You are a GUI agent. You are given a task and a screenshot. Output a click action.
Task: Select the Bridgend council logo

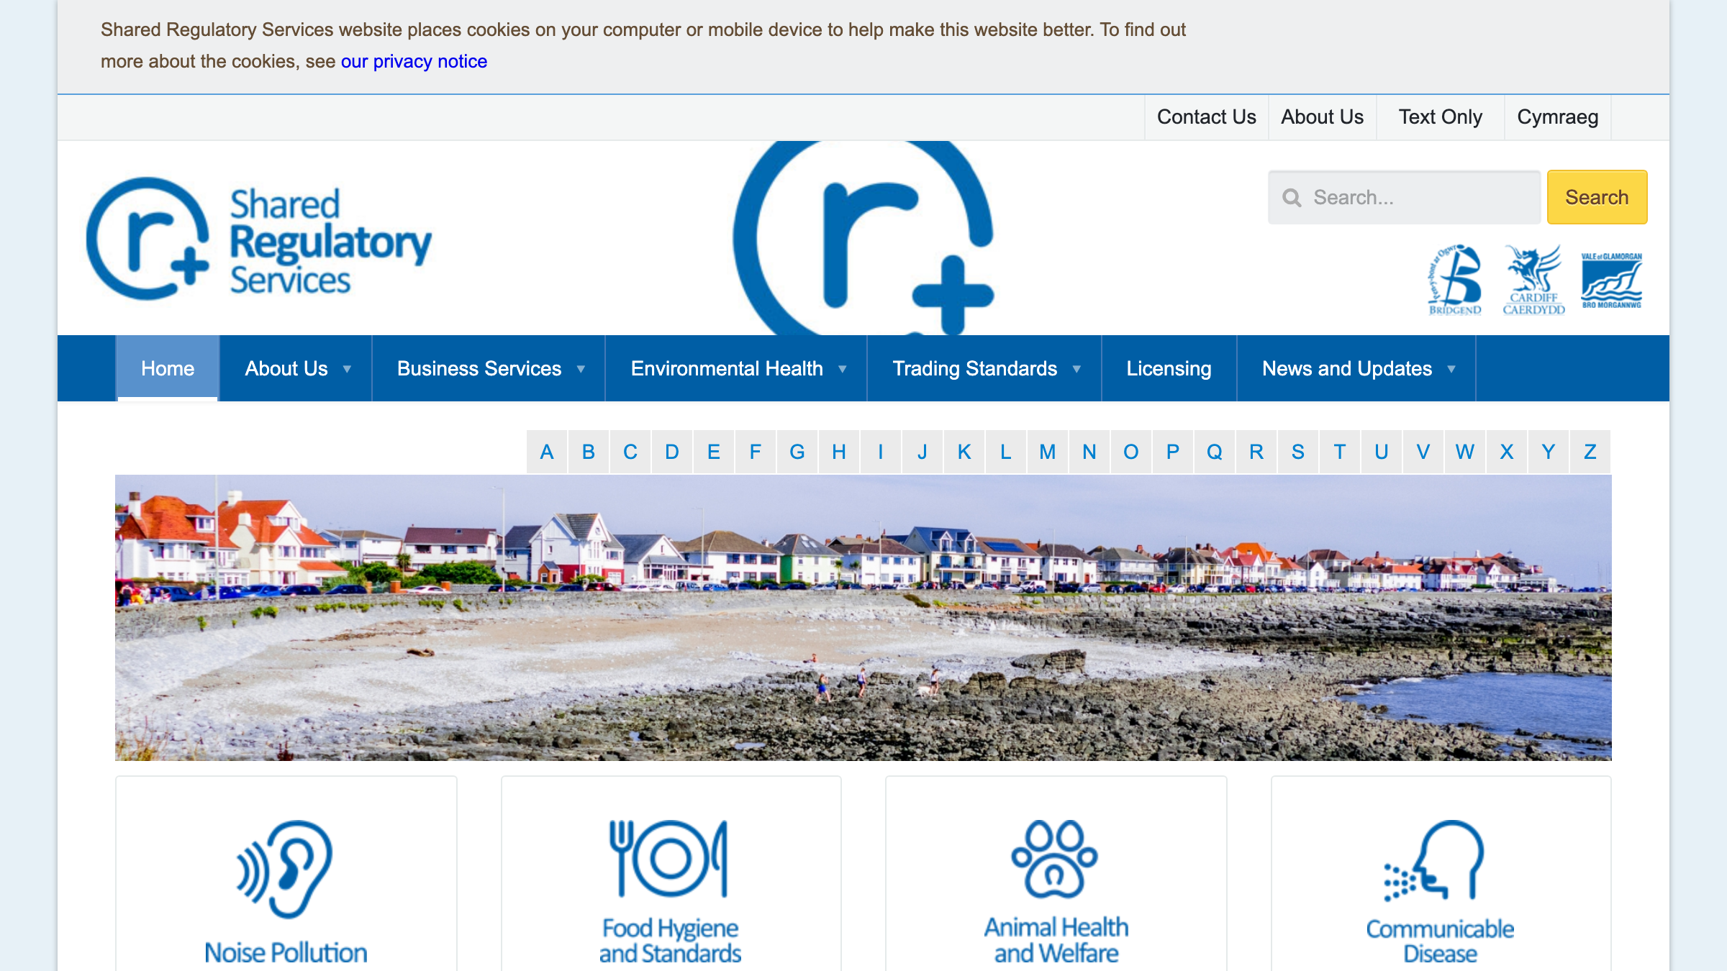pos(1455,281)
